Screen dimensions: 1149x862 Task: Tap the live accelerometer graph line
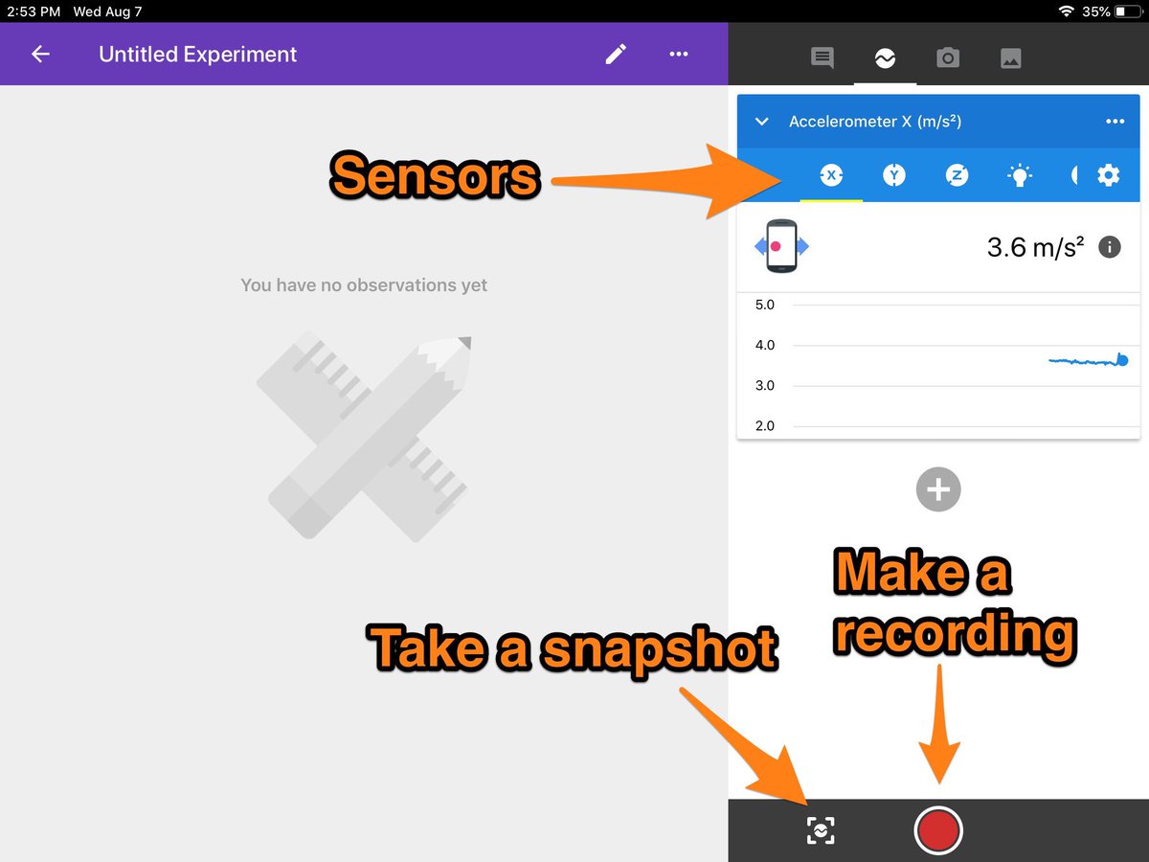[1089, 361]
